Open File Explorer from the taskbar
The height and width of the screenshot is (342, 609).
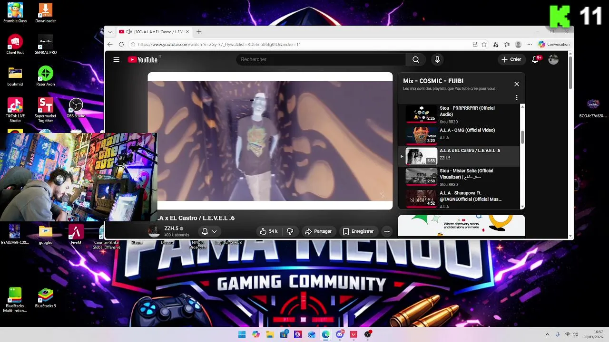coord(270,334)
